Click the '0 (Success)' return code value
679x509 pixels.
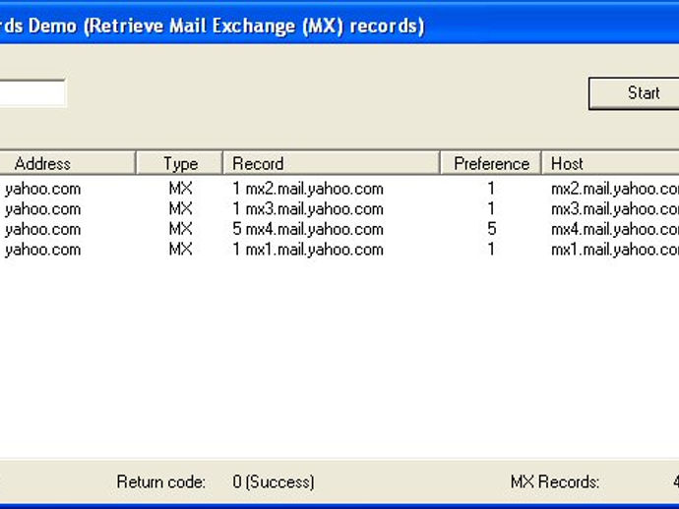point(274,481)
